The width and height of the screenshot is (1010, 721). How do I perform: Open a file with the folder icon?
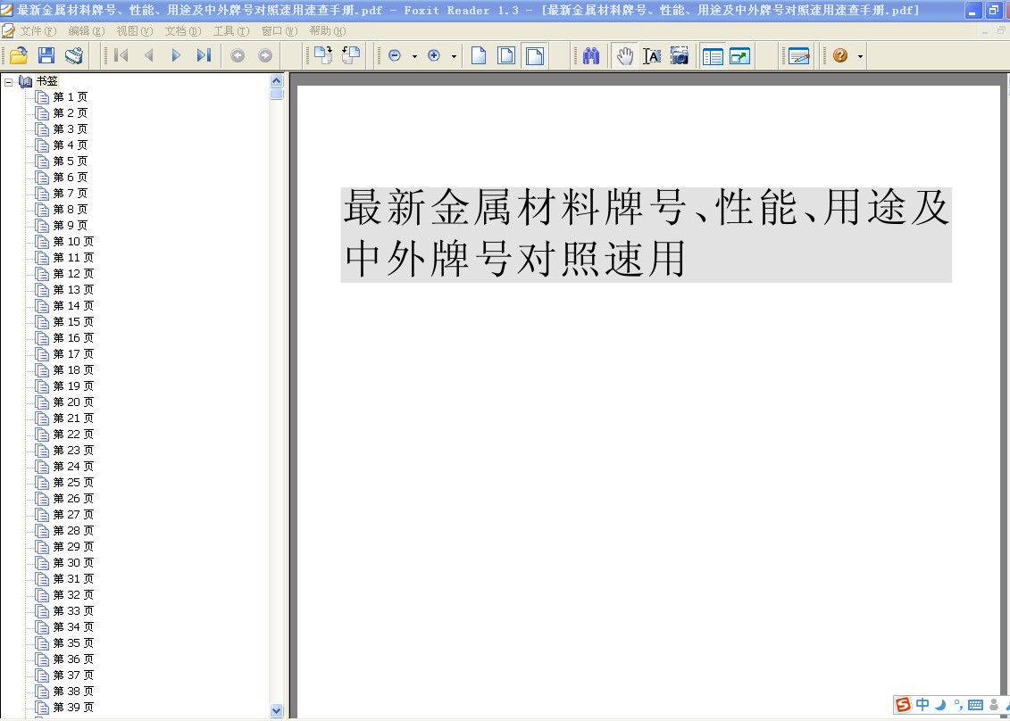coord(19,56)
